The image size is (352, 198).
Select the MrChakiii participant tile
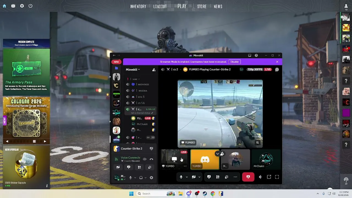(x=266, y=159)
